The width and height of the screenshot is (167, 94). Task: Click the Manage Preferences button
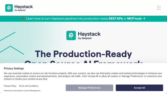click(x=89, y=88)
